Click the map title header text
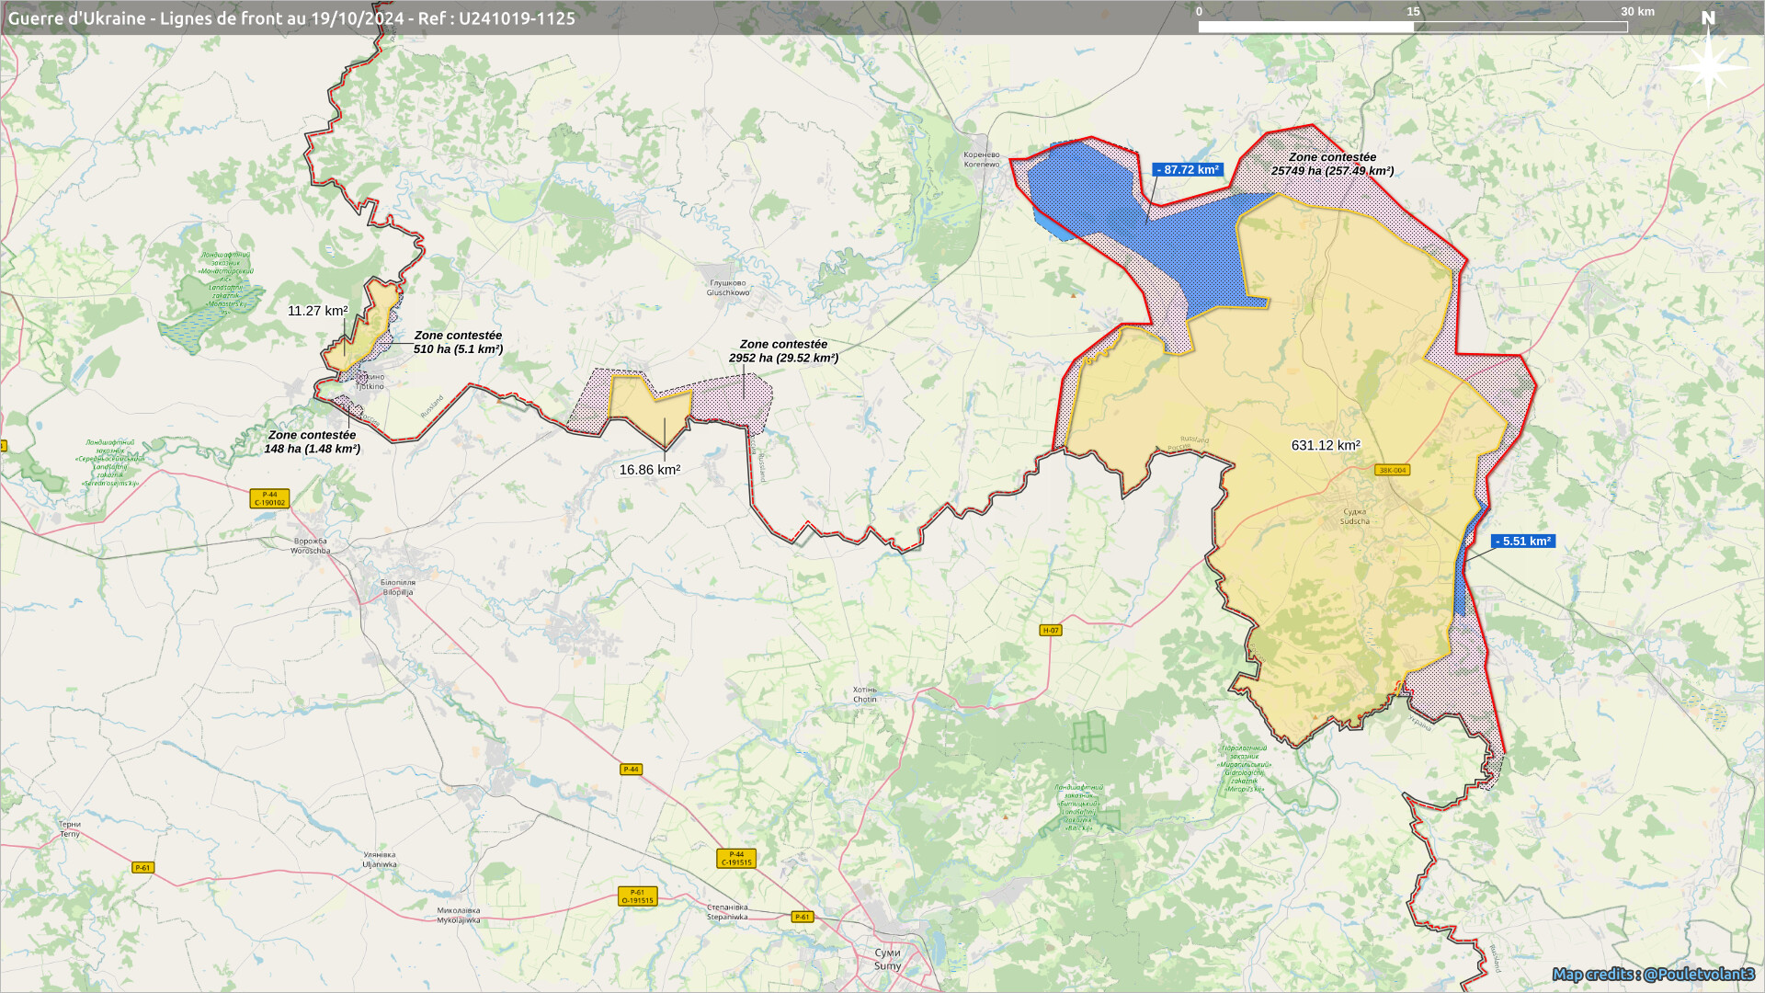Image resolution: width=1765 pixels, height=993 pixels. pyautogui.click(x=291, y=18)
